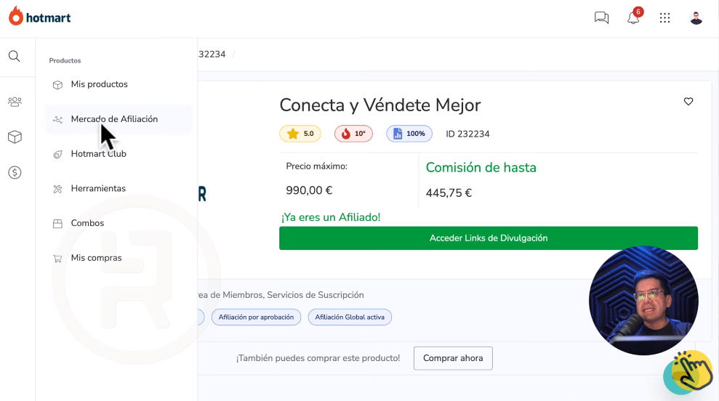Click the cart icon beside Mis compras
Viewport: 719px width, 401px height.
pos(57,259)
